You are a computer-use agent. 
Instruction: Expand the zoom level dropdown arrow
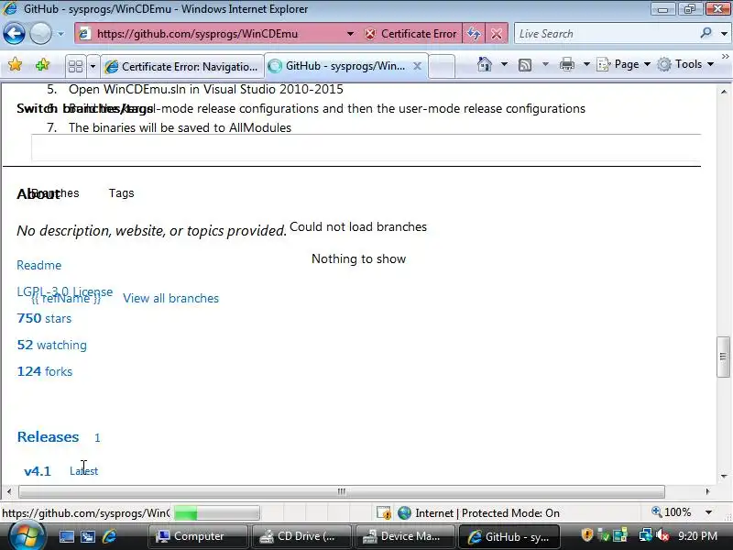pos(708,512)
